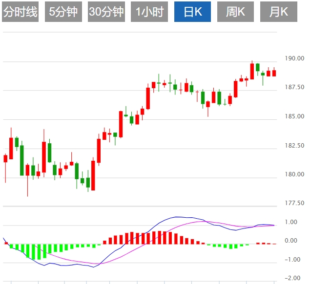This screenshot has height=284, width=311.
Task: Click the 180.00 price axis label
Action: (x=294, y=174)
